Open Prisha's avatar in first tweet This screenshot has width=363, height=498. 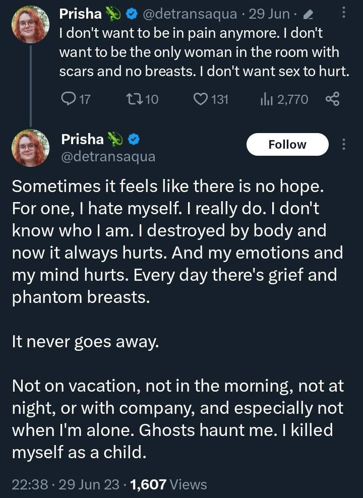tap(32, 24)
